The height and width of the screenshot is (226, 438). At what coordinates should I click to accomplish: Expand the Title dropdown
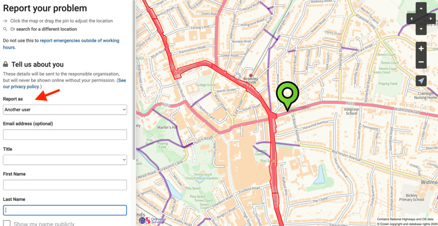point(65,160)
